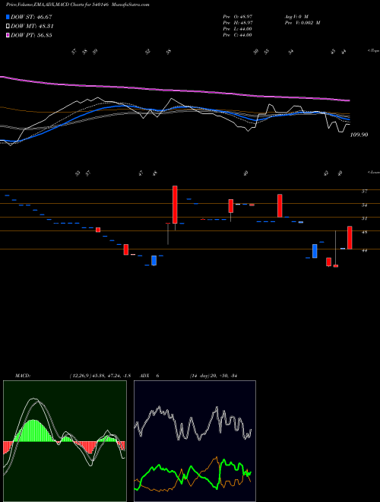Screen dimensions: 380x502
Task: Click the '<-Lows' label
Action: coord(373,173)
